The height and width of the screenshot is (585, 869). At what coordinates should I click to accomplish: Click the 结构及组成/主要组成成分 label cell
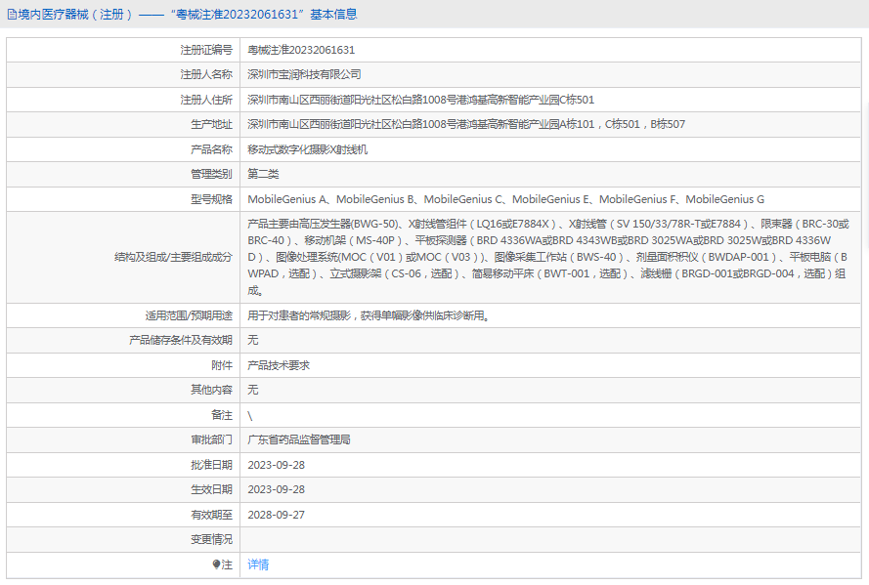123,258
